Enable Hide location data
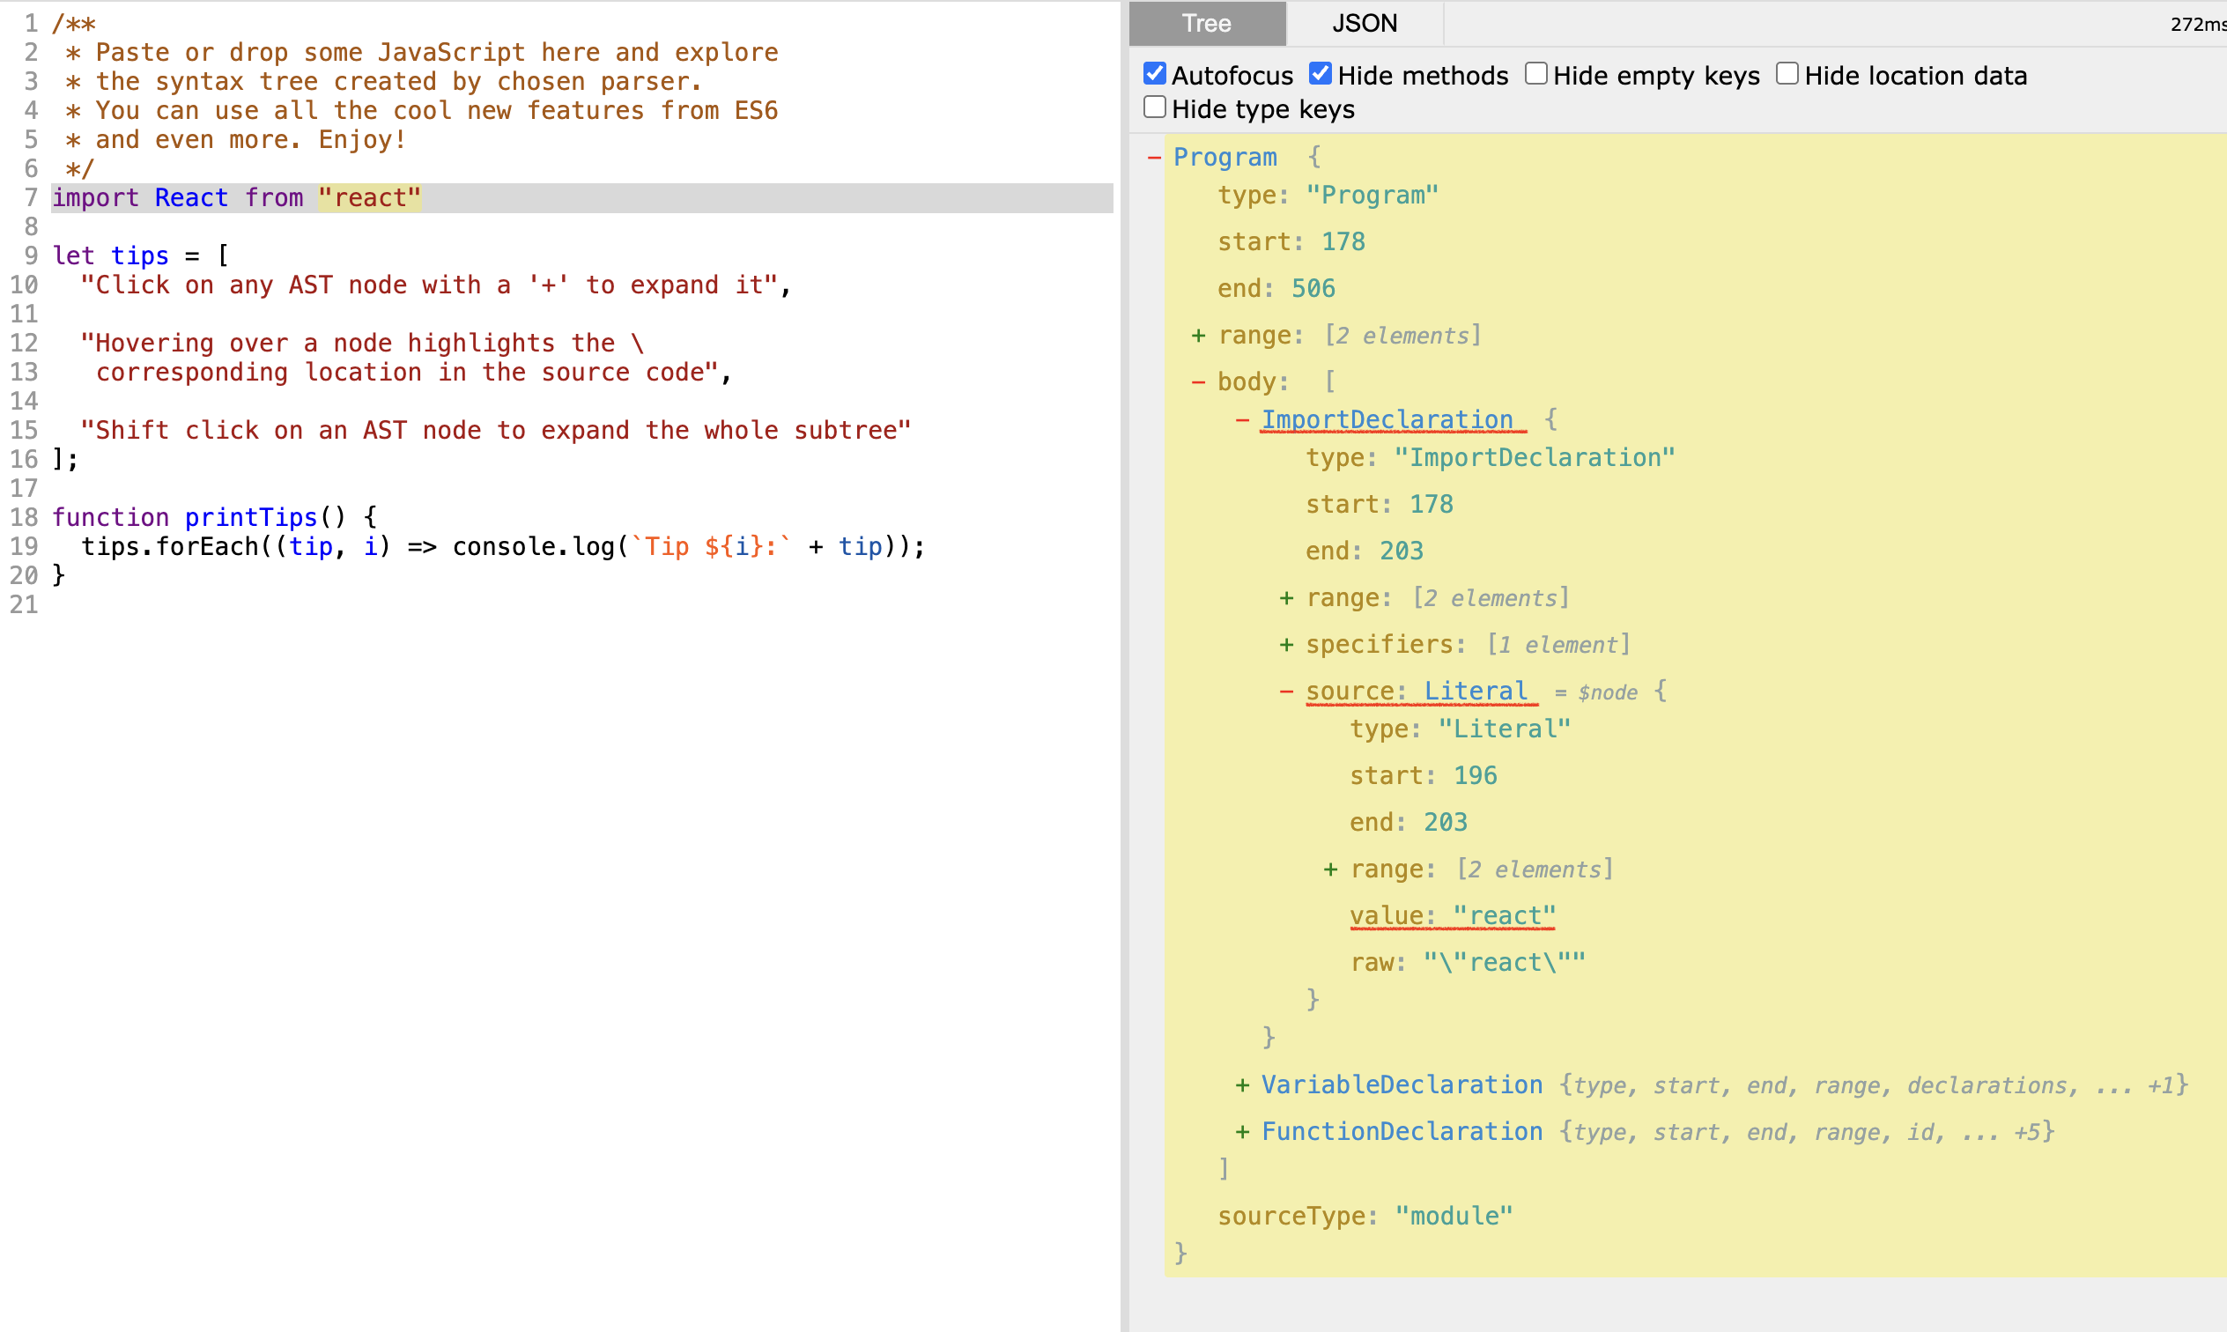This screenshot has width=2227, height=1332. 1787,74
